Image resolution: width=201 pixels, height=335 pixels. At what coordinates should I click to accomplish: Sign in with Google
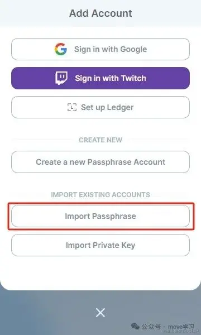pyautogui.click(x=100, y=49)
